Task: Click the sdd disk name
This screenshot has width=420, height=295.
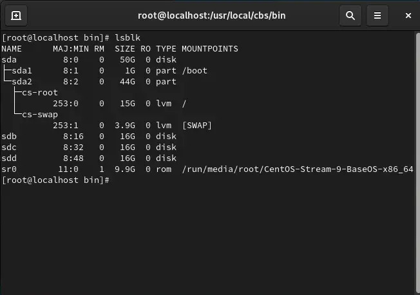Action: 9,158
